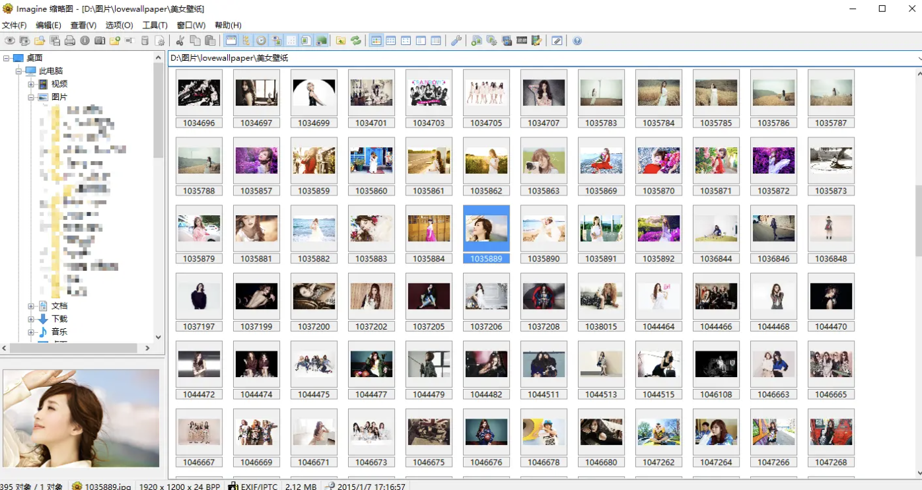Print the selected image
922x490 pixels.
(x=69, y=41)
